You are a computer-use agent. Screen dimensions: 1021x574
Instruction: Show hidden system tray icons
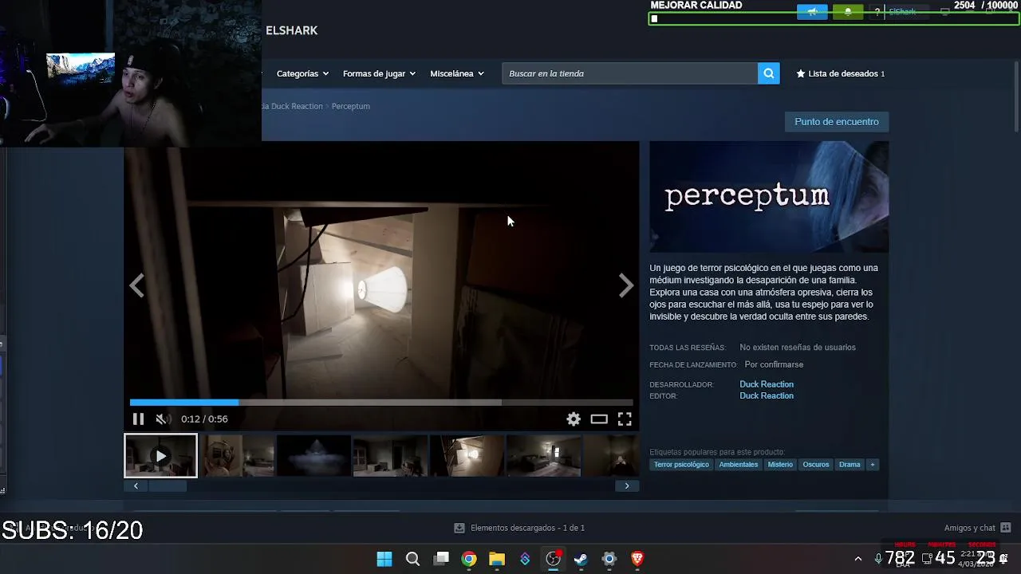(858, 559)
